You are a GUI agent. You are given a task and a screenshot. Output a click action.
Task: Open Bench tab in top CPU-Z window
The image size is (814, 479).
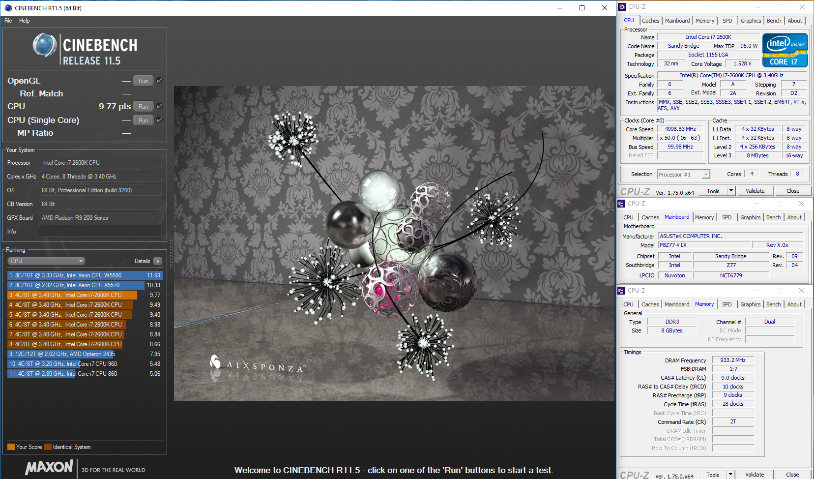click(x=774, y=21)
